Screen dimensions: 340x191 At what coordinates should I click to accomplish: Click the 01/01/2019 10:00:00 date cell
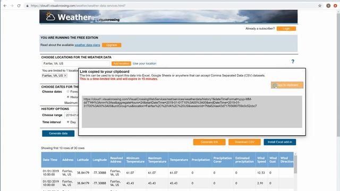(x=51, y=173)
